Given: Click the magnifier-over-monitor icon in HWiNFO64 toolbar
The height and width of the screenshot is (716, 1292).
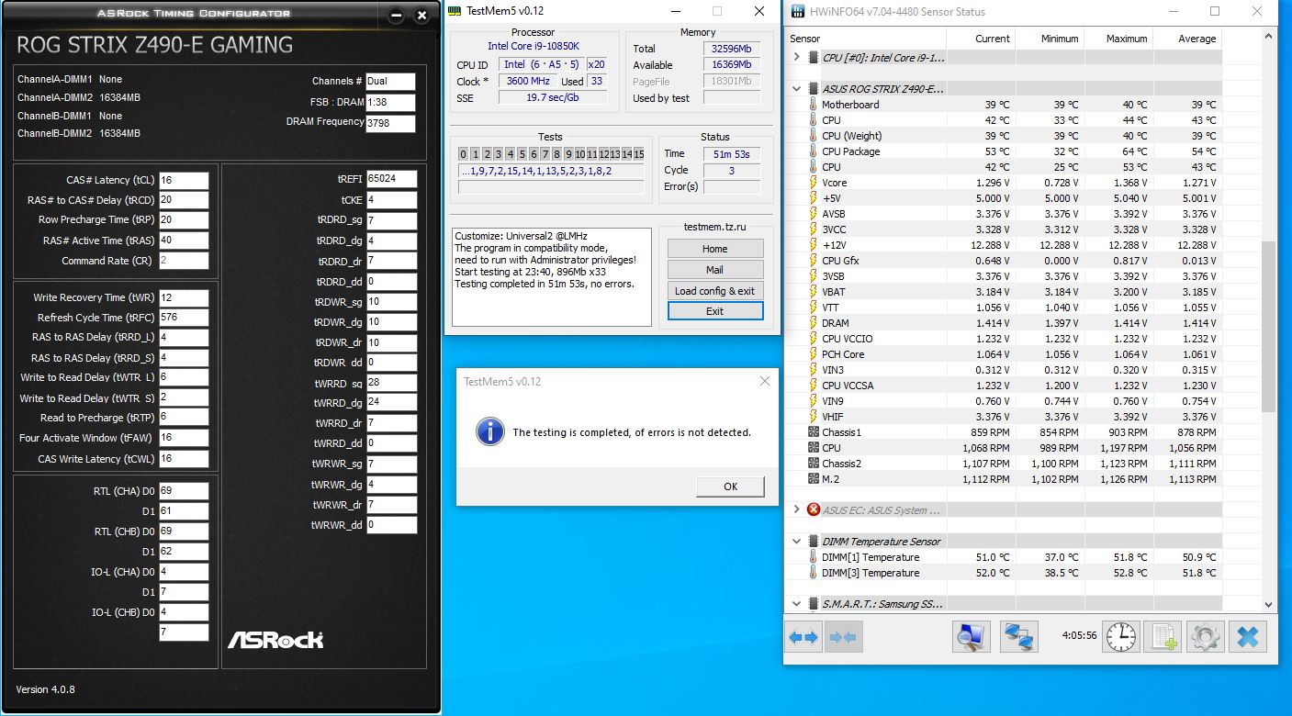Looking at the screenshot, I should [971, 636].
